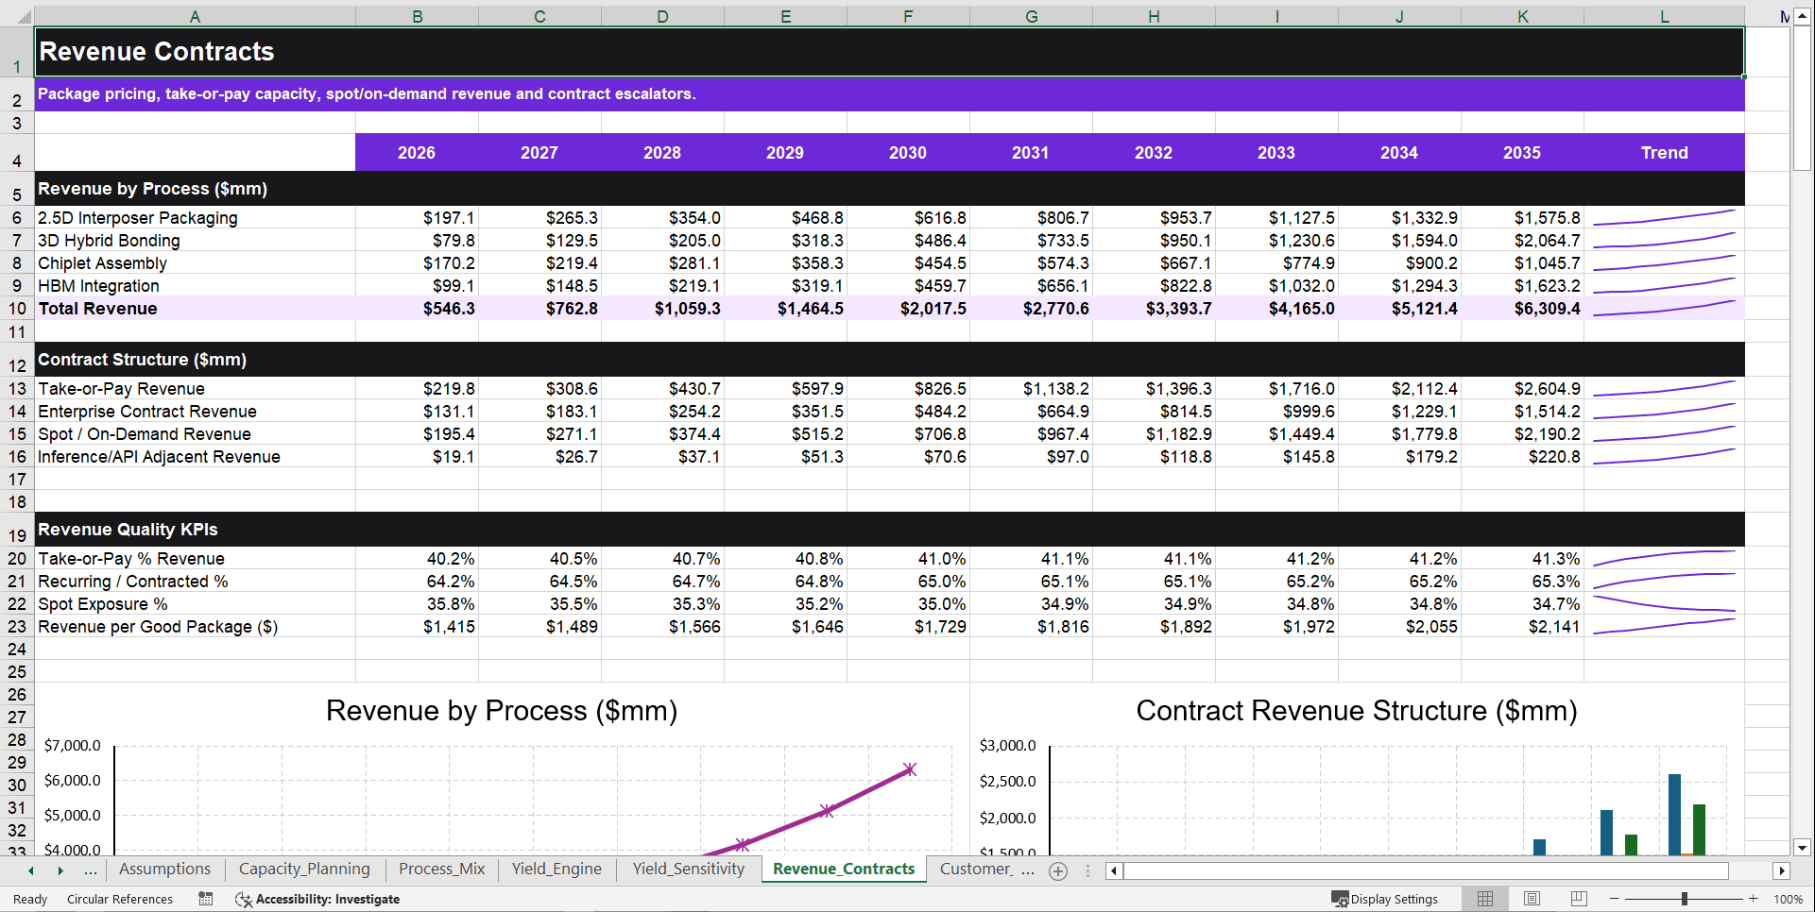
Task: Go to the previous sheet tab arrow
Action: pos(31,870)
